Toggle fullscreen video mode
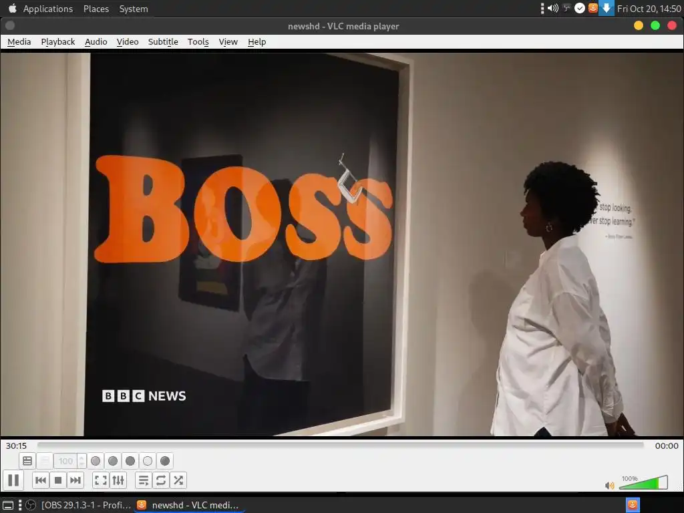Viewport: 684px width, 513px height. [101, 480]
